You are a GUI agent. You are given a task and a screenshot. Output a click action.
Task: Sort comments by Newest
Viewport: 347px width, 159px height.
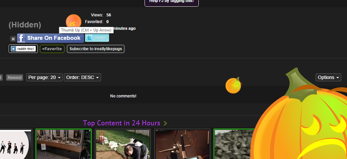click(x=15, y=78)
